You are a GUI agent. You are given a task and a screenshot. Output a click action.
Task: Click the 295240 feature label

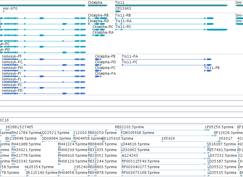pos(81,167)
